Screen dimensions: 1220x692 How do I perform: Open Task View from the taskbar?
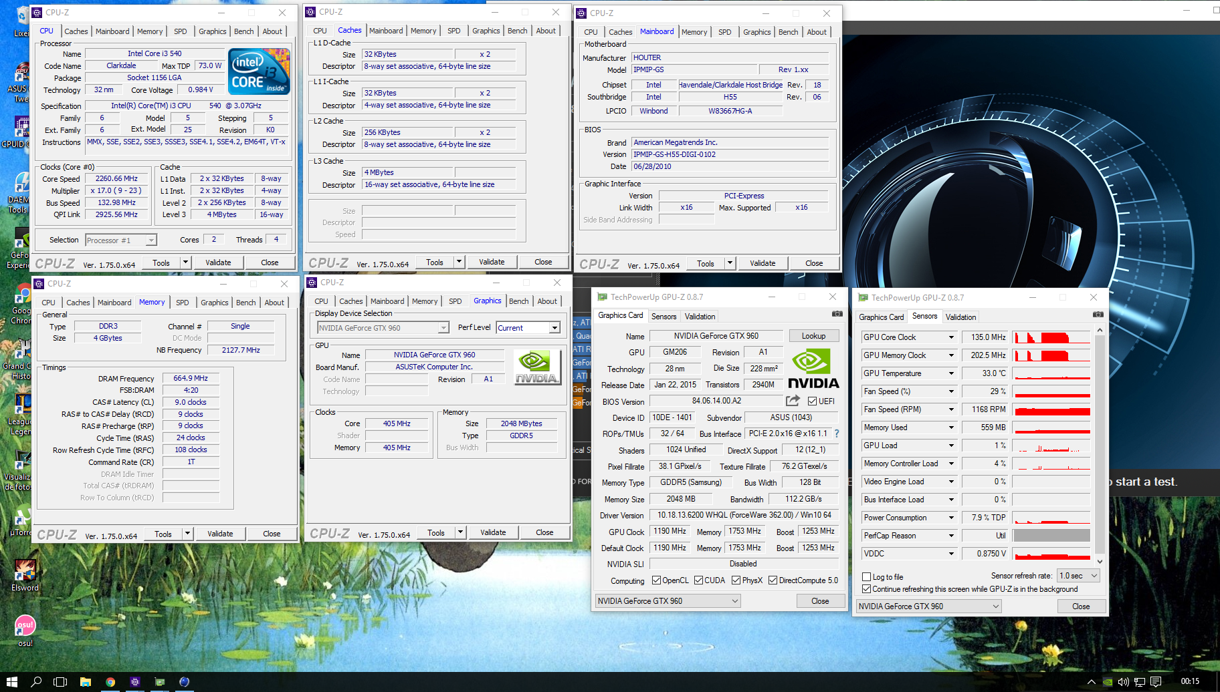click(x=60, y=682)
